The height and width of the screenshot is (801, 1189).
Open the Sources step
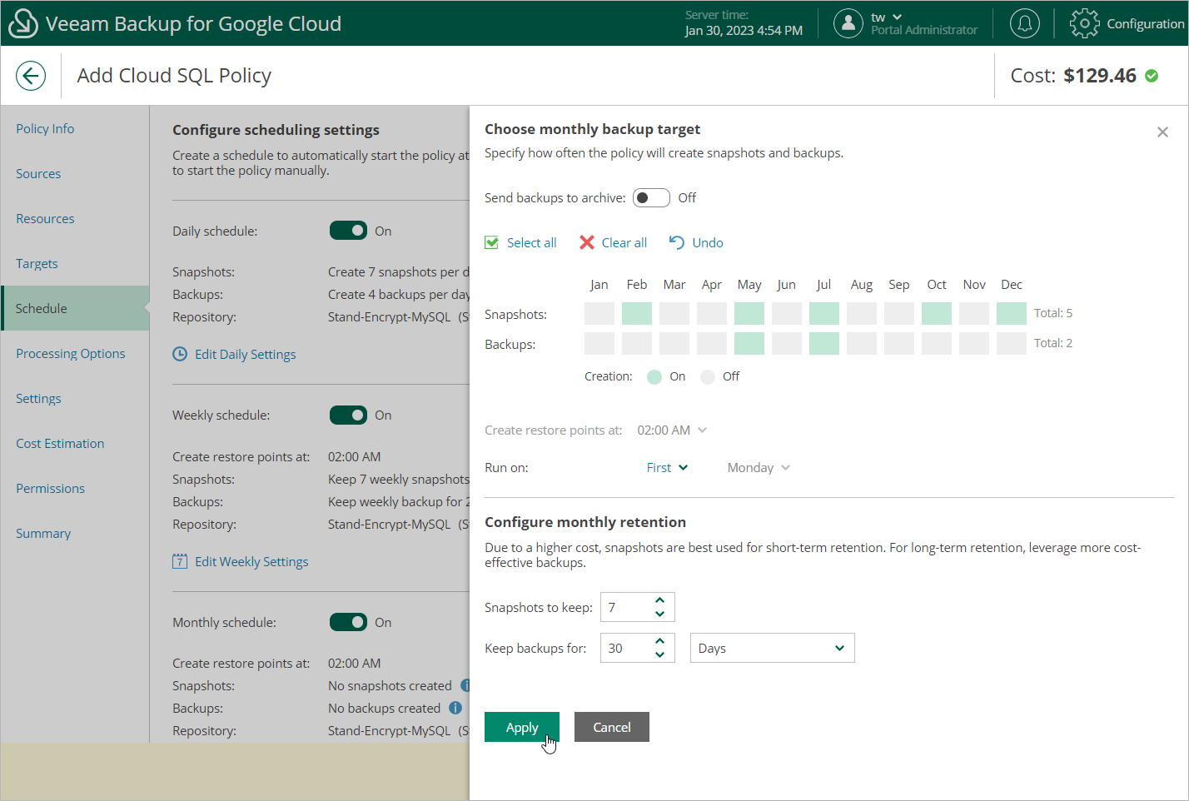click(38, 173)
